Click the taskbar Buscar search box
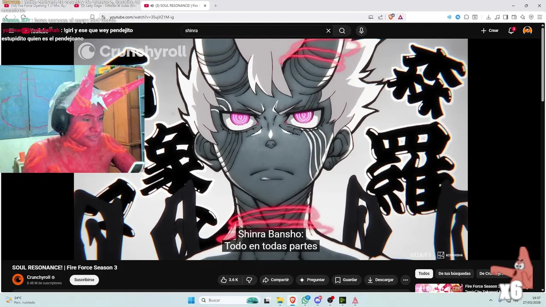Viewport: 546px width, 307px height. [x=229, y=300]
